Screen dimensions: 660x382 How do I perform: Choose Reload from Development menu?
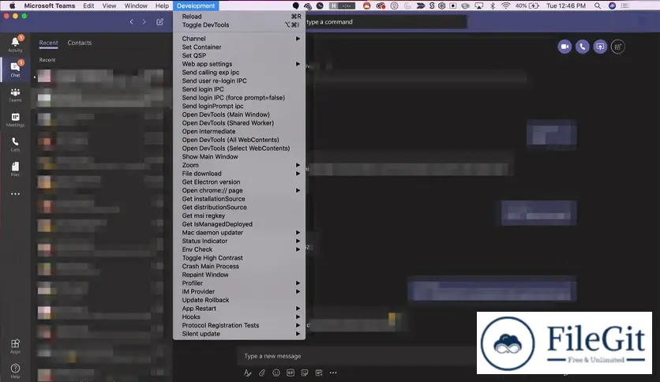click(239, 17)
